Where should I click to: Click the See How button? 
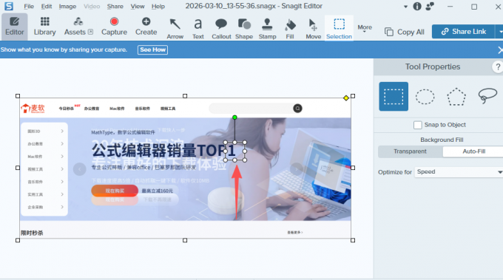coord(152,49)
